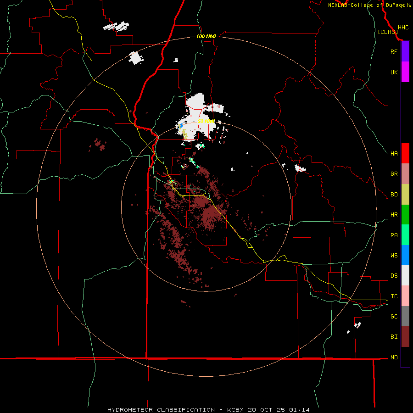This screenshot has height=413, width=413.
Task: Click the BD legend label
Action: tap(394, 195)
